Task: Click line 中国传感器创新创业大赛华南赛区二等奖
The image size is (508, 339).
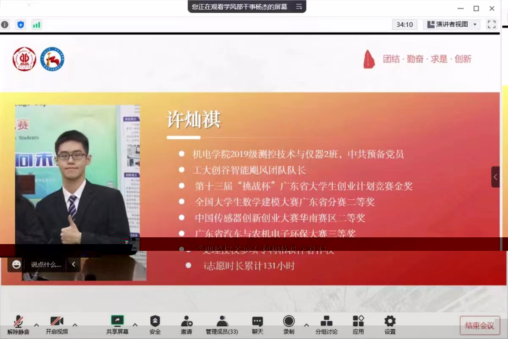Action: click(280, 218)
